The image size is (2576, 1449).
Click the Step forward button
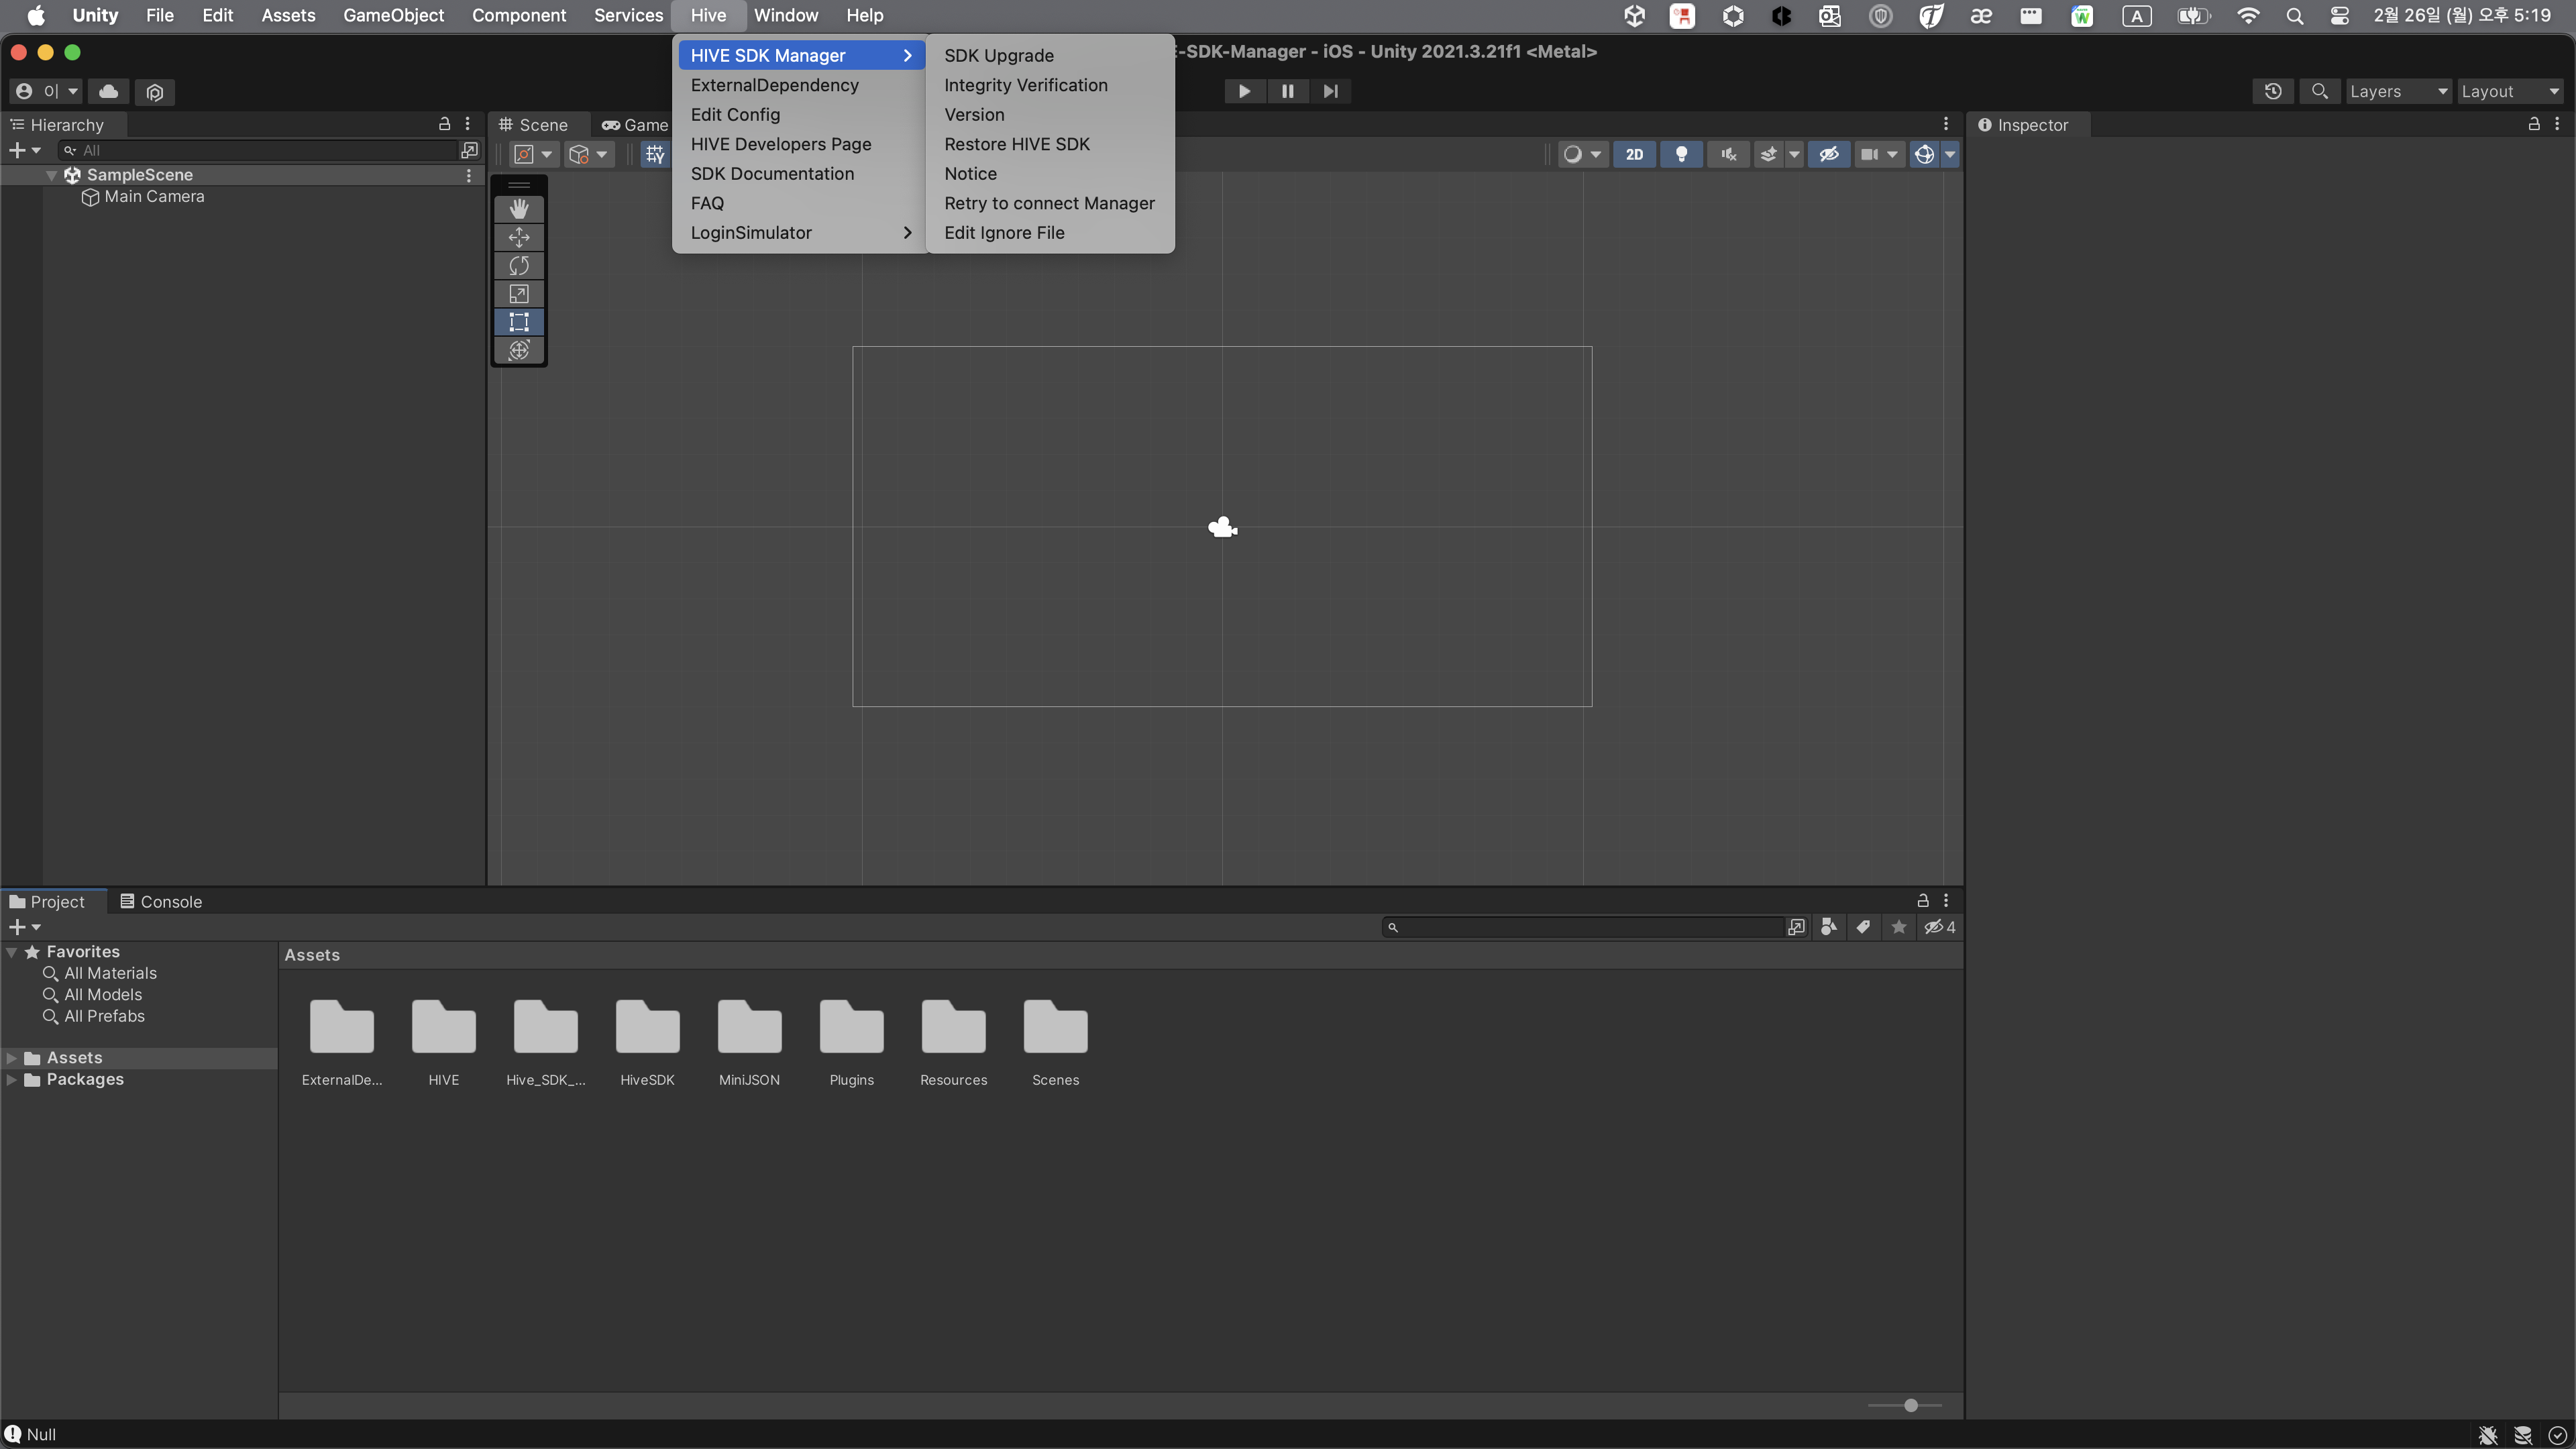(1330, 91)
